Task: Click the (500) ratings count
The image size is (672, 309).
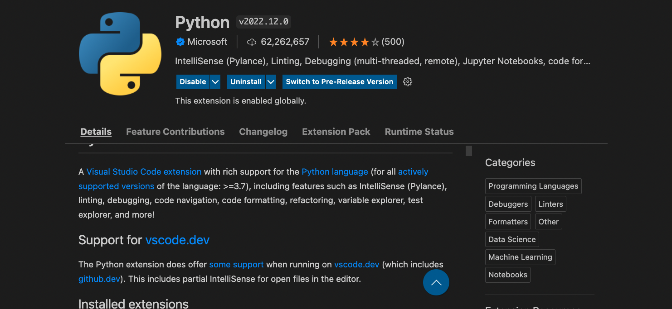Action: pyautogui.click(x=393, y=42)
